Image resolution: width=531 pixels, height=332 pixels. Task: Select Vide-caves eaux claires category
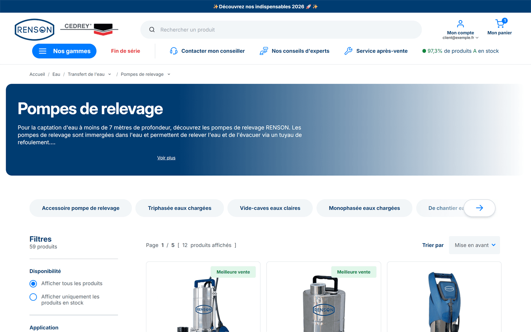tap(270, 208)
